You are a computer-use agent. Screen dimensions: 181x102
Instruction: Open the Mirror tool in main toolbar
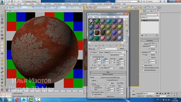coord(113,7)
